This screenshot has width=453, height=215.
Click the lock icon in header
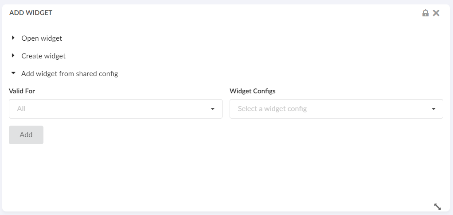click(x=426, y=13)
